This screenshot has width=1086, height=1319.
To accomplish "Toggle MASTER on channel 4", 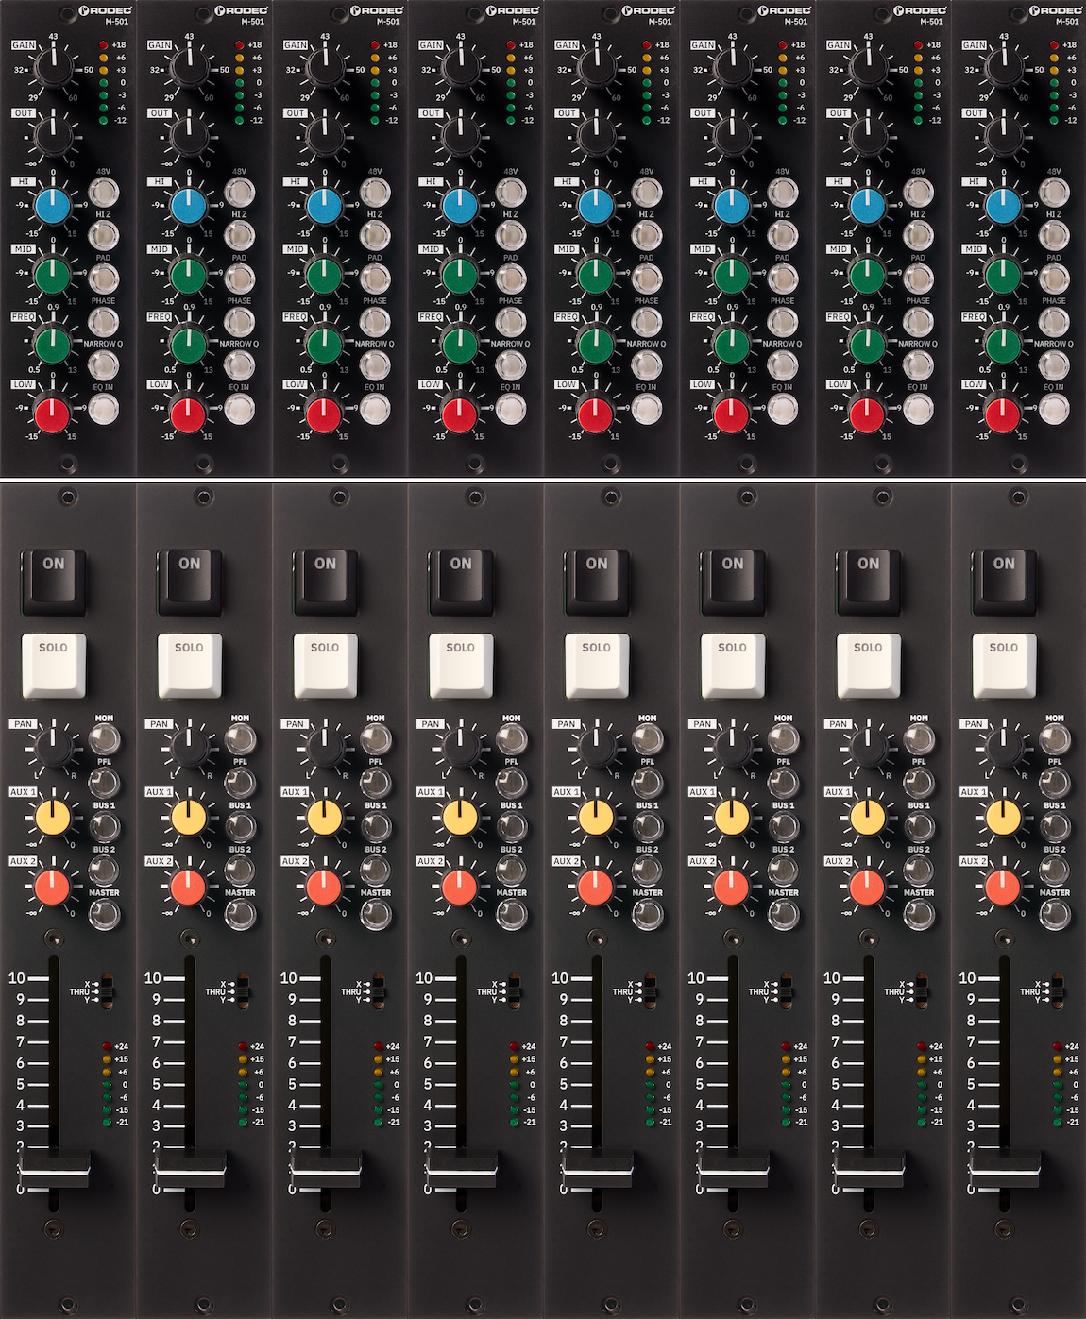I will click(x=511, y=914).
